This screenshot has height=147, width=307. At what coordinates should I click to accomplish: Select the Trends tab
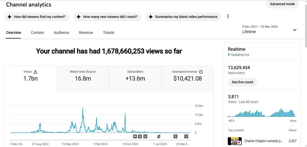tap(109, 33)
